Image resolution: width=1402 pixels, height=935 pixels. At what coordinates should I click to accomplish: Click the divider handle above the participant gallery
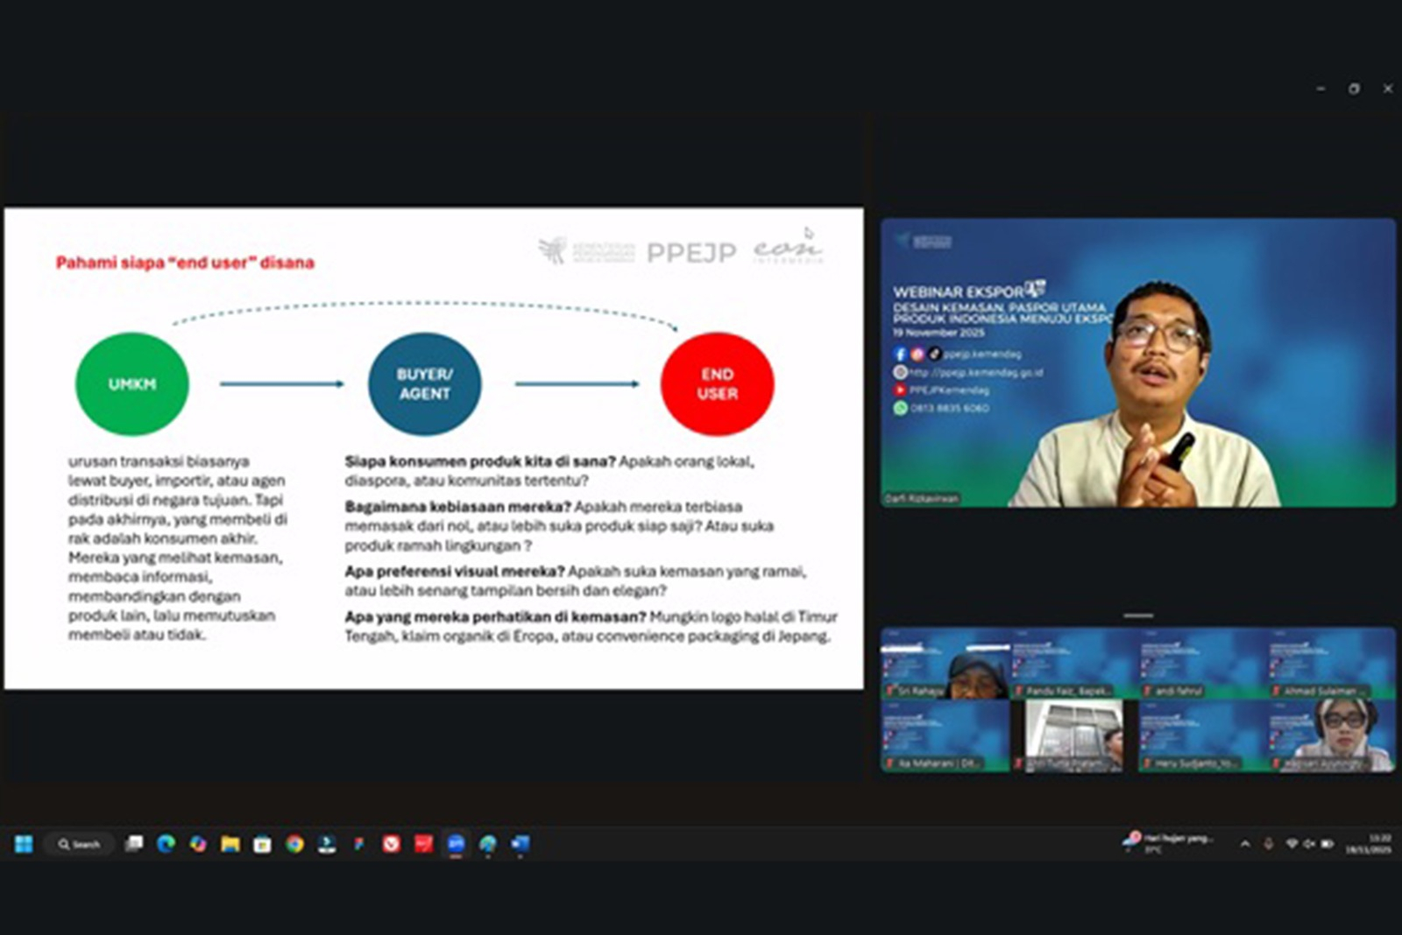click(x=1138, y=616)
